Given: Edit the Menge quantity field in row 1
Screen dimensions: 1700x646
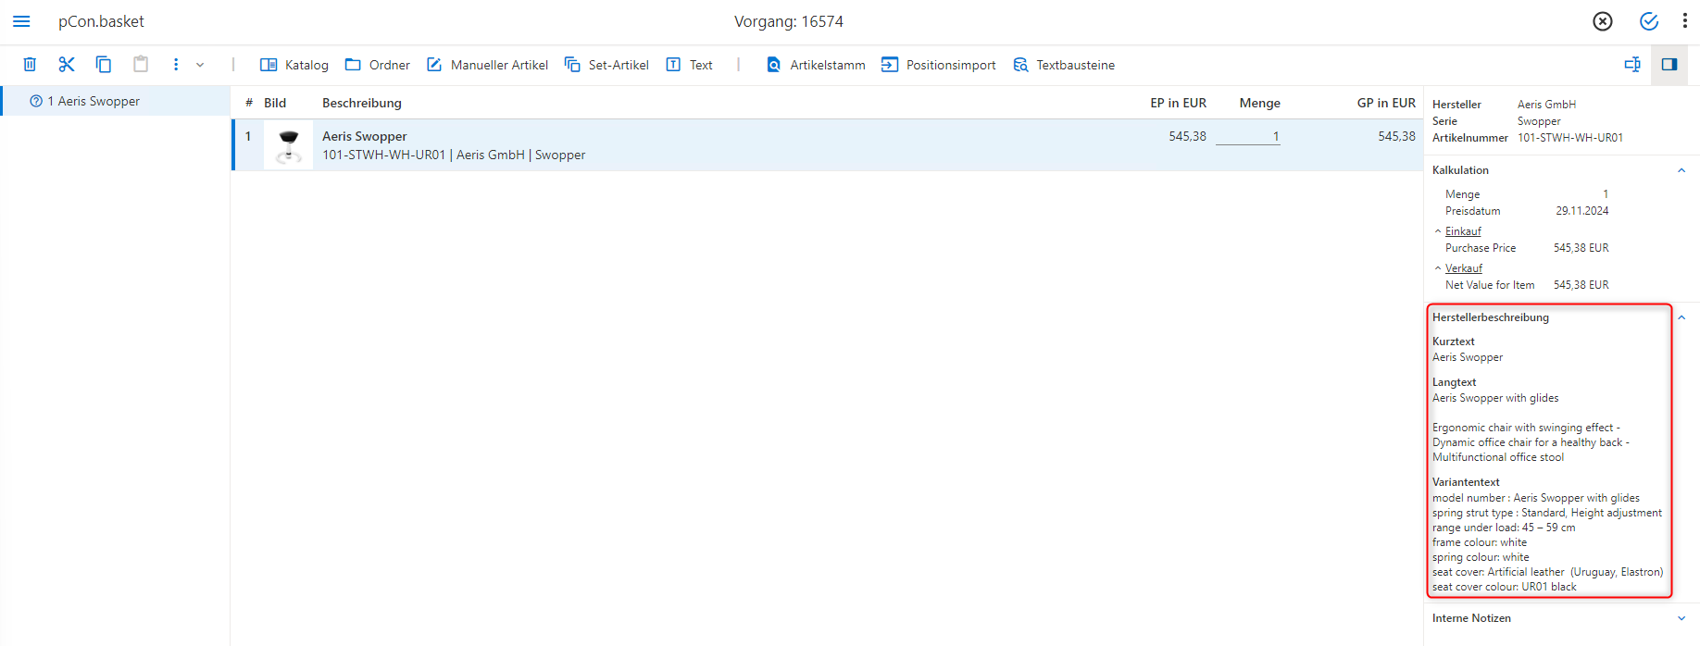Looking at the screenshot, I should 1248,136.
